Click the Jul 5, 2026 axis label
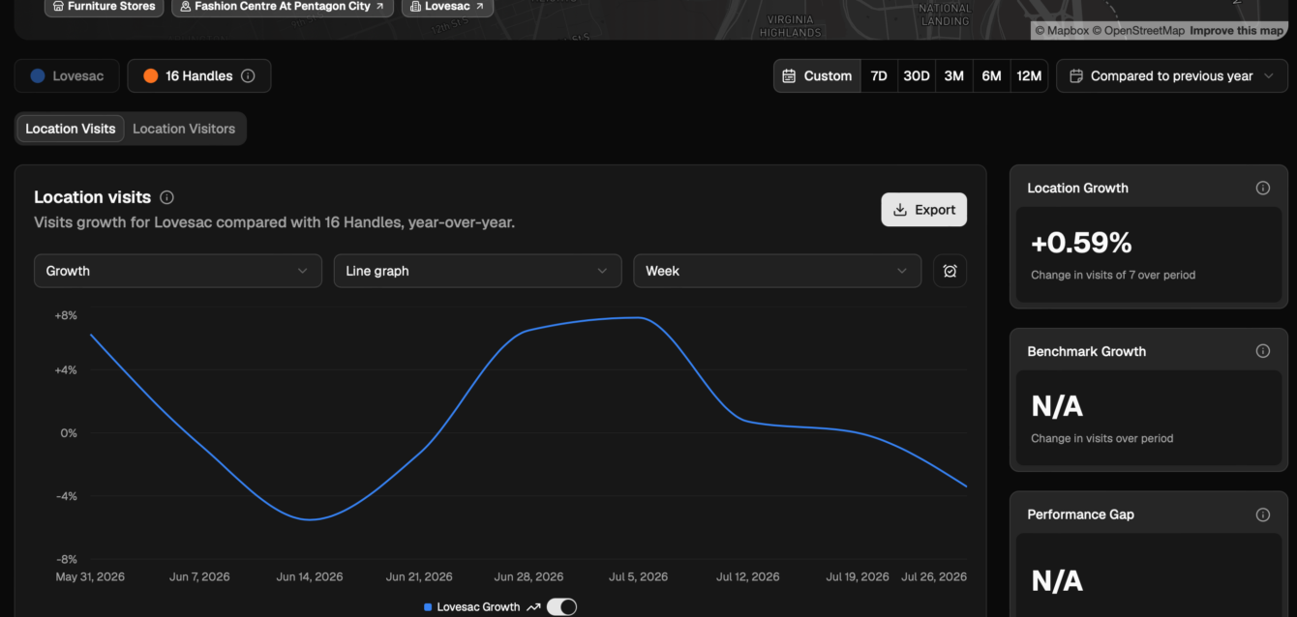The height and width of the screenshot is (617, 1297). (638, 577)
